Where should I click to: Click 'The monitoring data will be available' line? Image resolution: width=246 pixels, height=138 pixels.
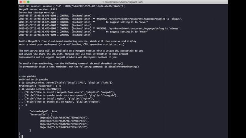coord(81,51)
